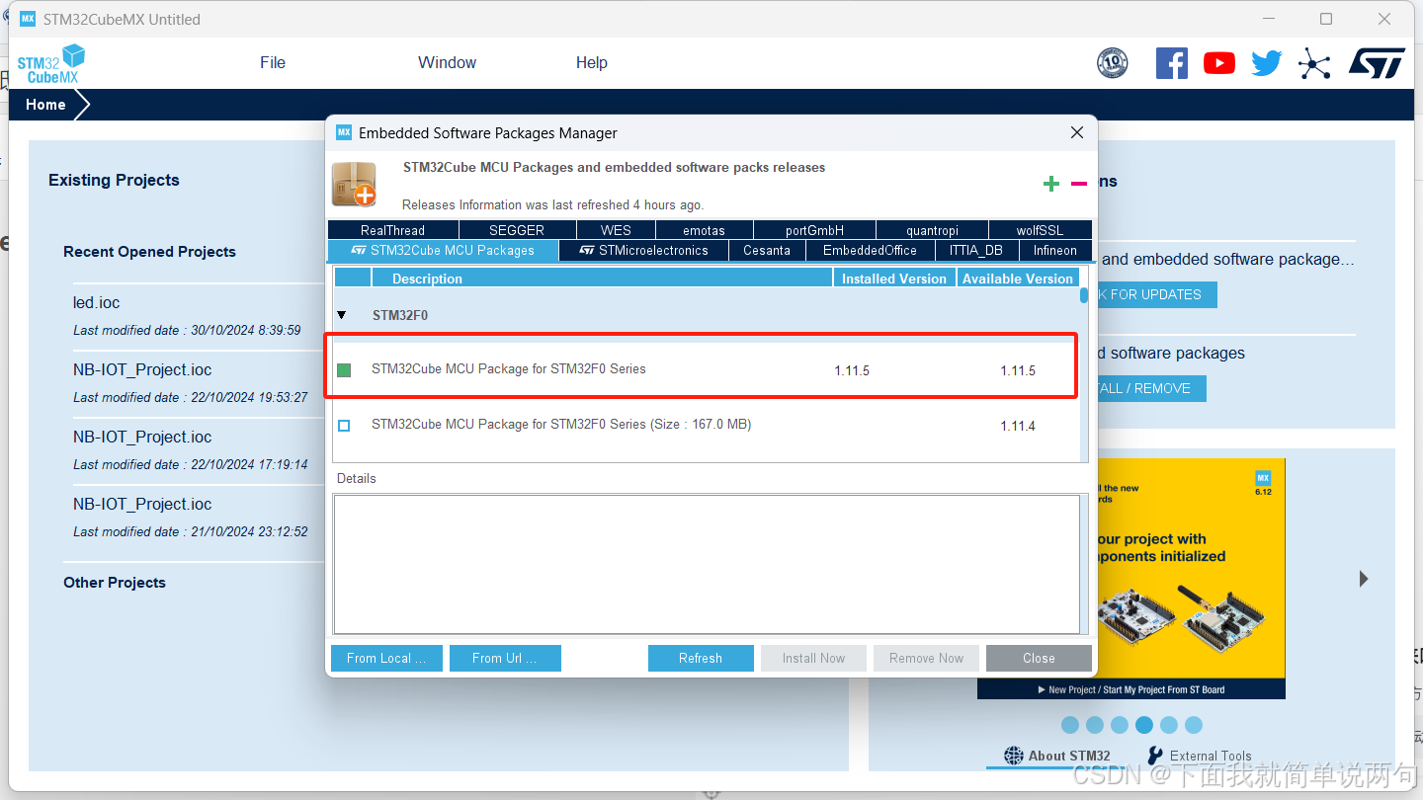Switch to STMicroelectronics tab
The height and width of the screenshot is (800, 1423).
pyautogui.click(x=643, y=251)
